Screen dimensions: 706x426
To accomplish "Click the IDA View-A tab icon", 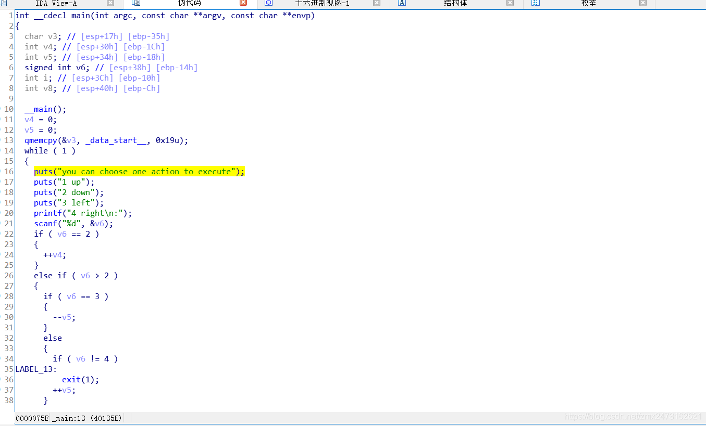I will [x=3, y=3].
